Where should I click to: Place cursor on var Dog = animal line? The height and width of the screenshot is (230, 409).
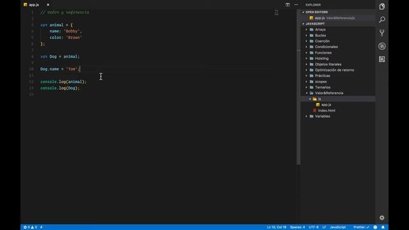pos(60,56)
